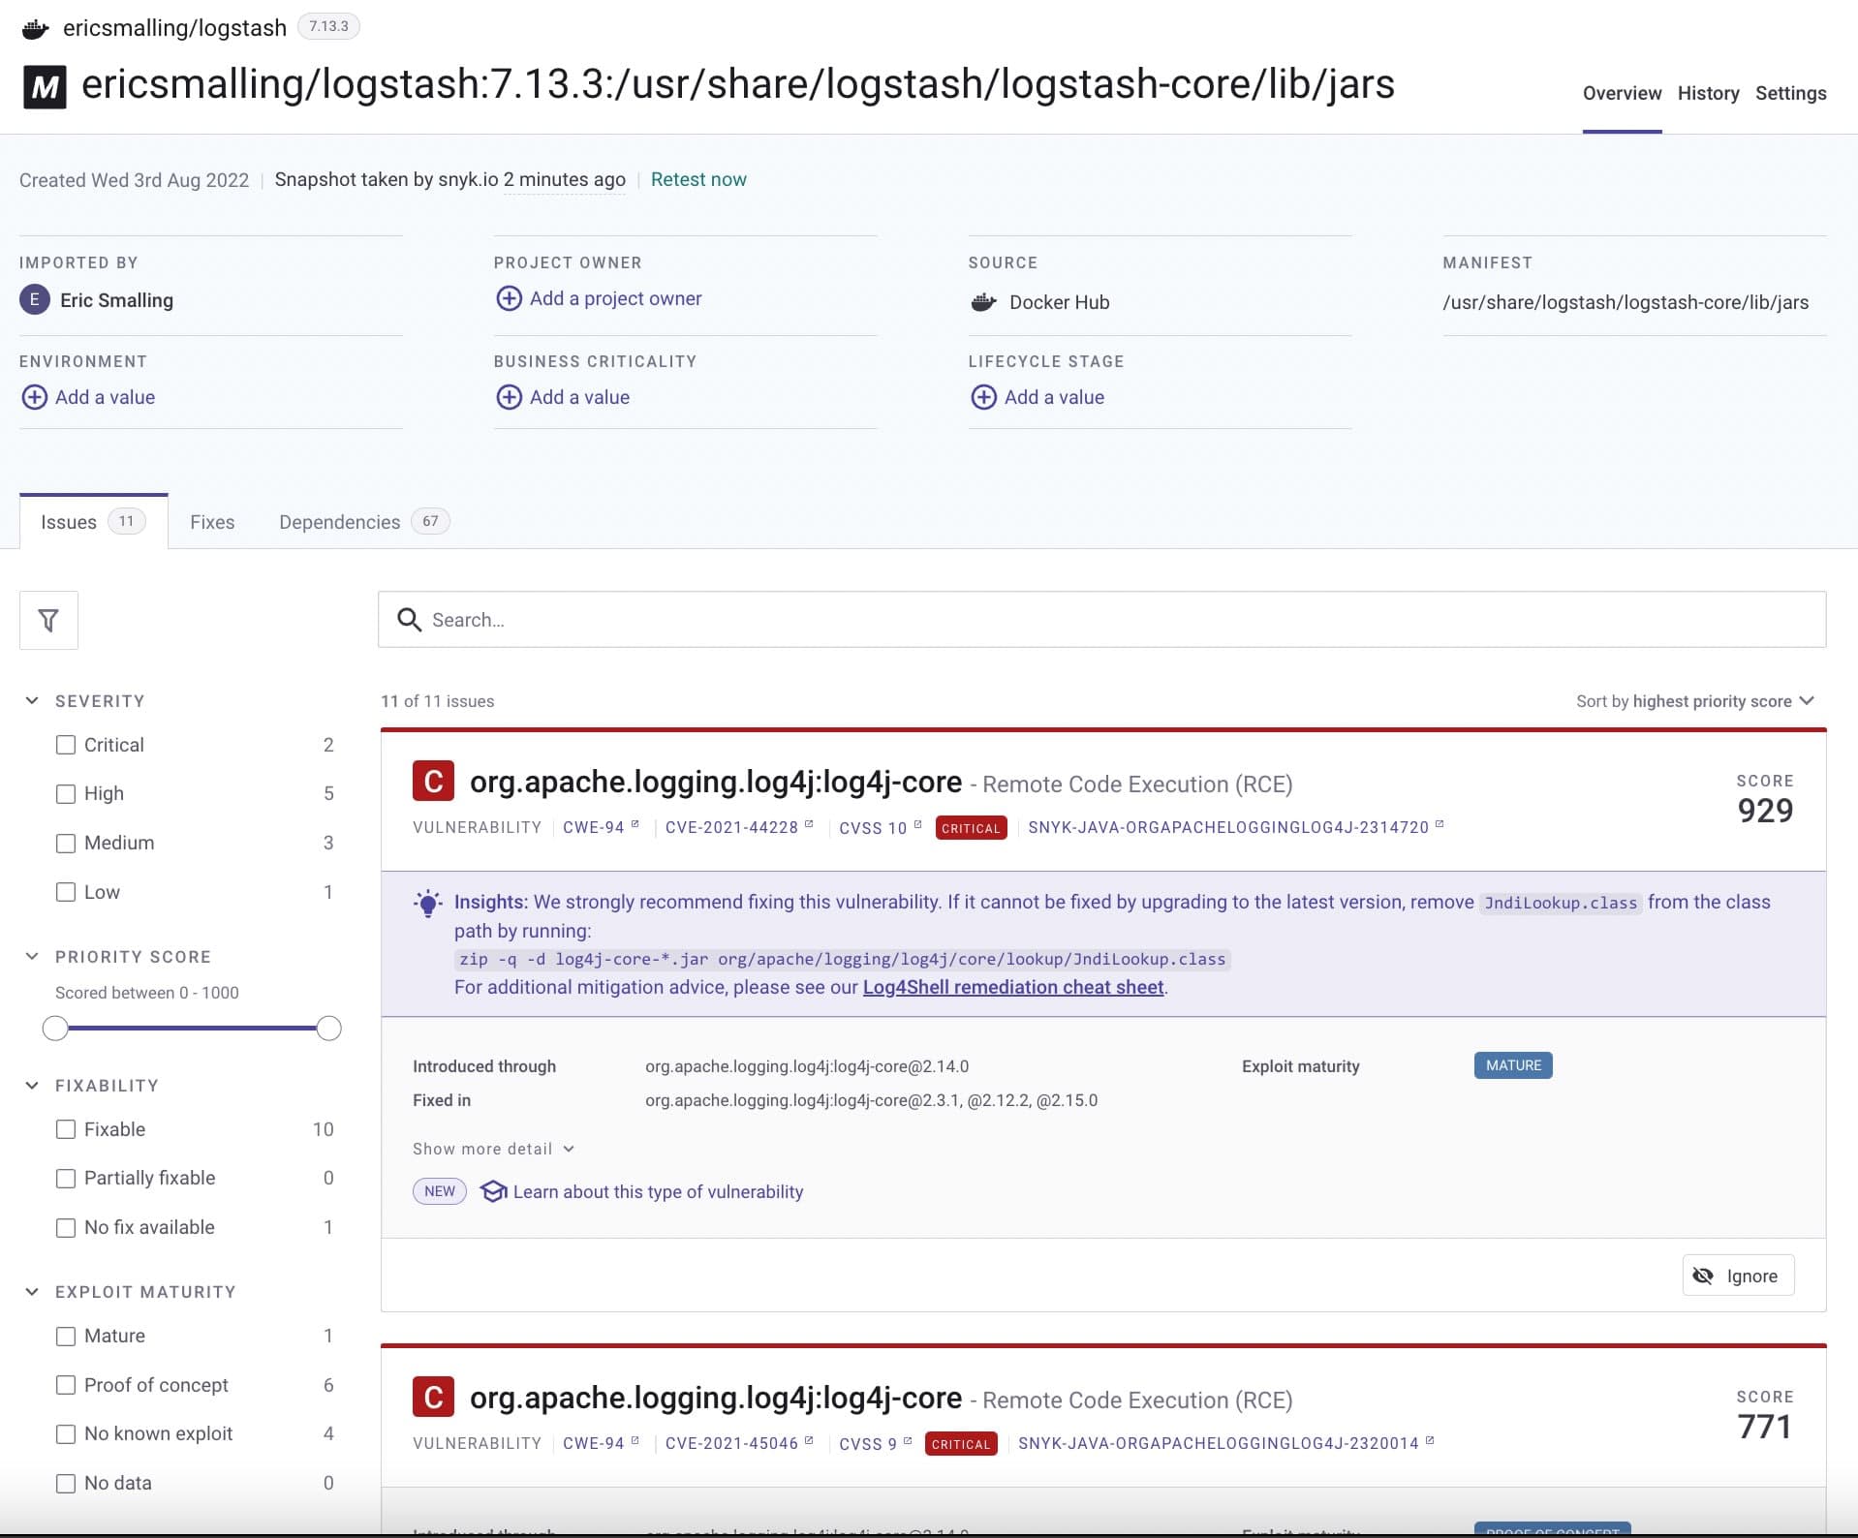The image size is (1858, 1538).
Task: Open the History page
Action: [x=1708, y=93]
